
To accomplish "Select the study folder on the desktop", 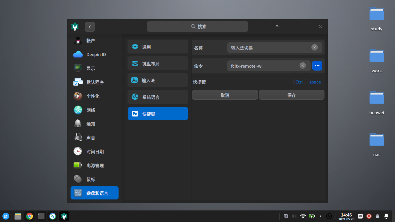I will click(x=377, y=18).
